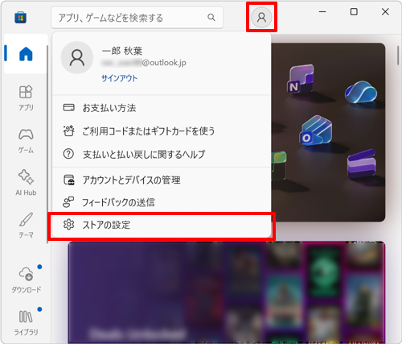
Task: Click the お支払い方法 card icon
Action: pyautogui.click(x=68, y=108)
